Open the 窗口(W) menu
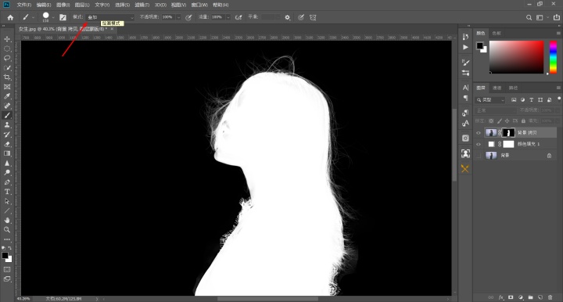Screen dimensions: 563x302 click(x=199, y=5)
